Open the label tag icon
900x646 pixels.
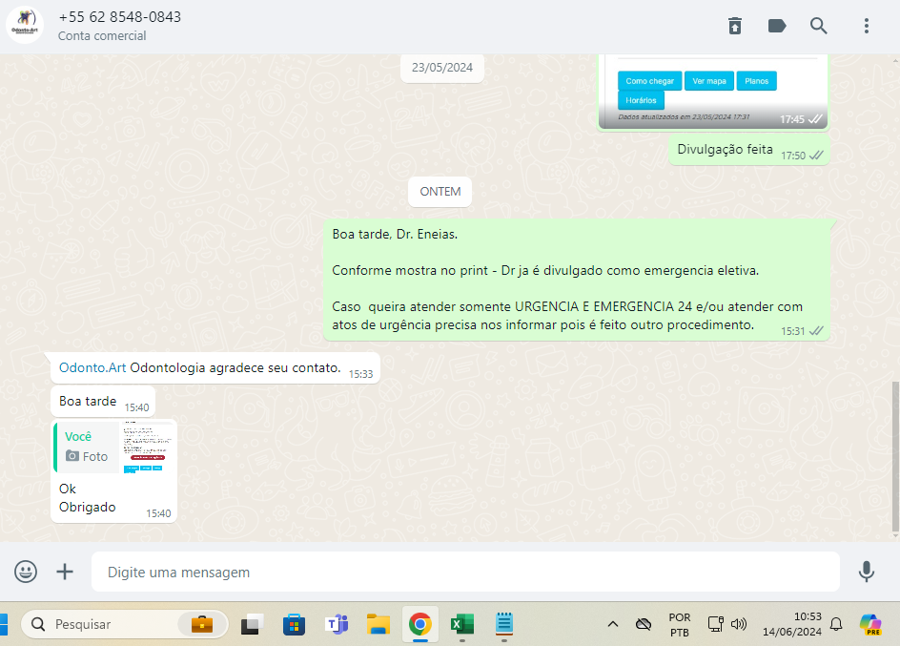tap(777, 26)
